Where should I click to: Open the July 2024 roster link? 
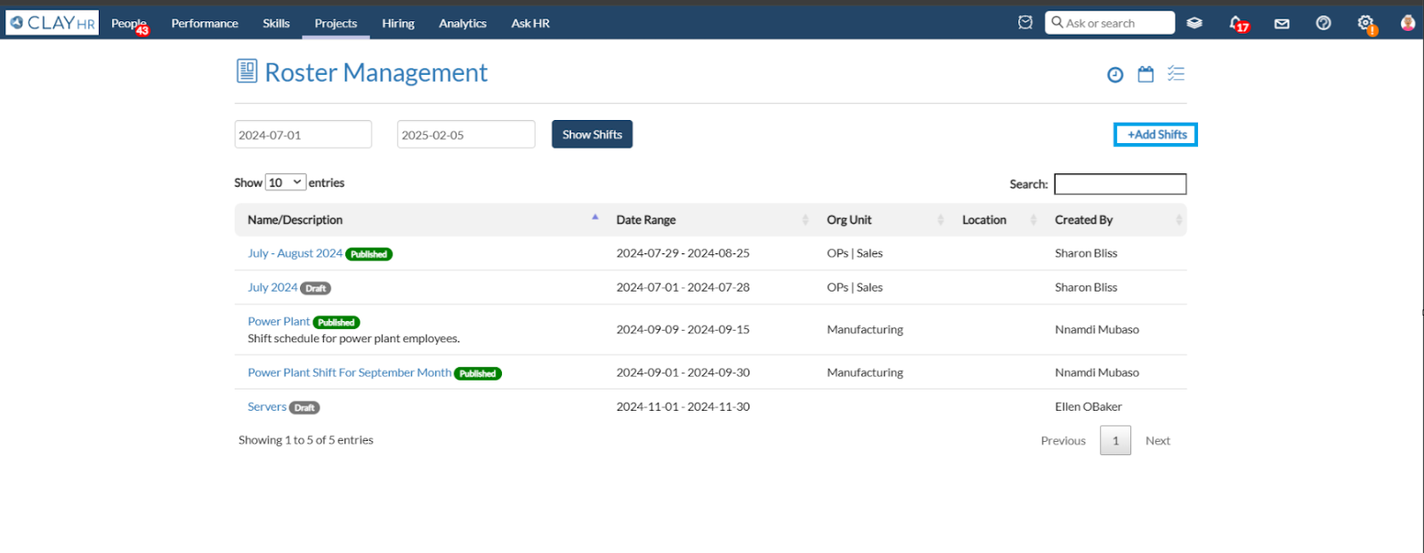coord(272,287)
